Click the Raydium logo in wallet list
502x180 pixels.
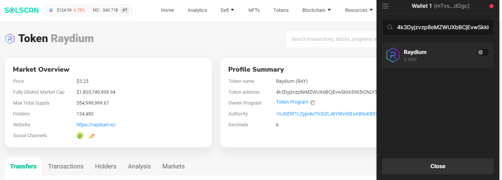[x=393, y=55]
